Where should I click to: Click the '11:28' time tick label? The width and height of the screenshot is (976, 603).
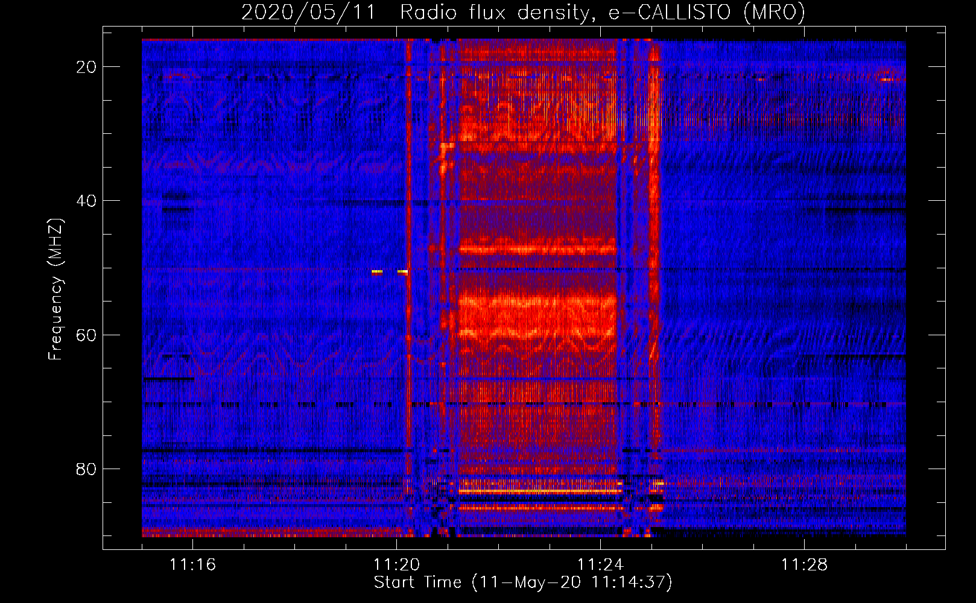pyautogui.click(x=805, y=565)
